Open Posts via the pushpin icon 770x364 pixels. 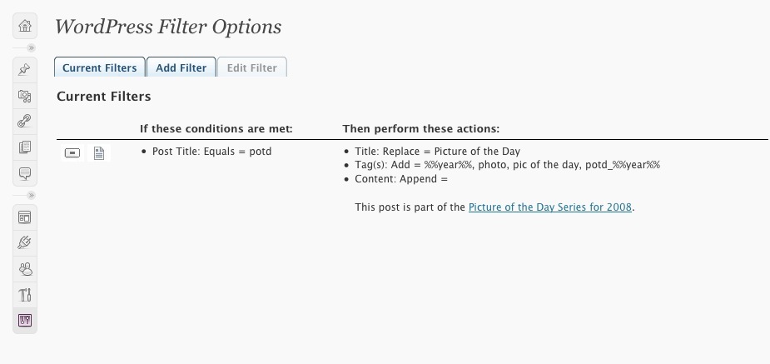[24, 70]
